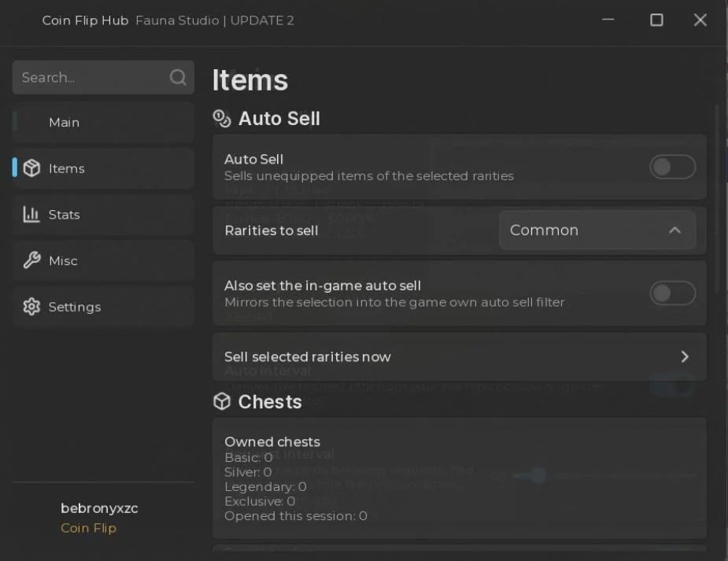Switch to the Items tab
728x561 pixels.
coord(103,168)
